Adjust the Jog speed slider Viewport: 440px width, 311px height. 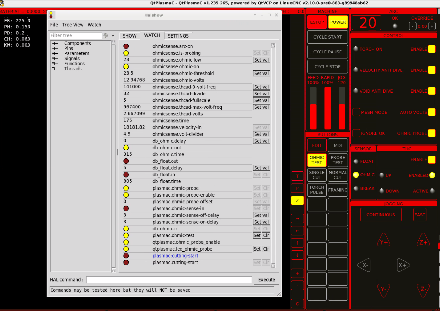342,108
